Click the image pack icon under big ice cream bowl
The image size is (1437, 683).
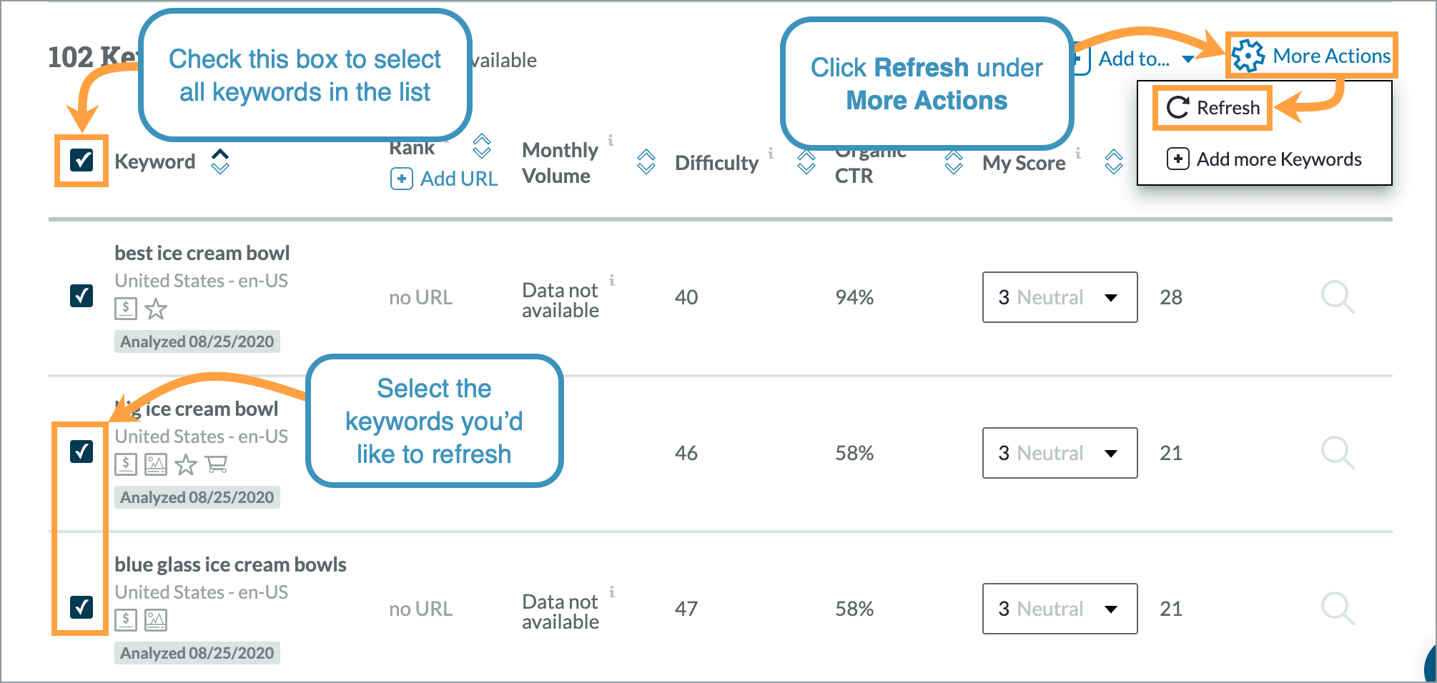(157, 464)
